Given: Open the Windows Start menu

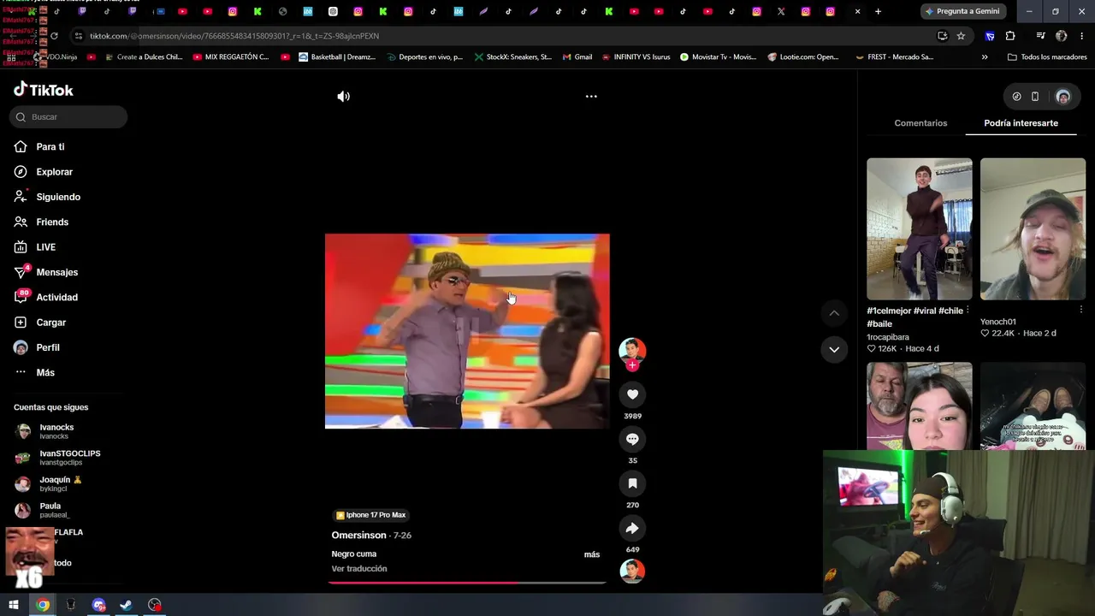Looking at the screenshot, I should pyautogui.click(x=14, y=605).
